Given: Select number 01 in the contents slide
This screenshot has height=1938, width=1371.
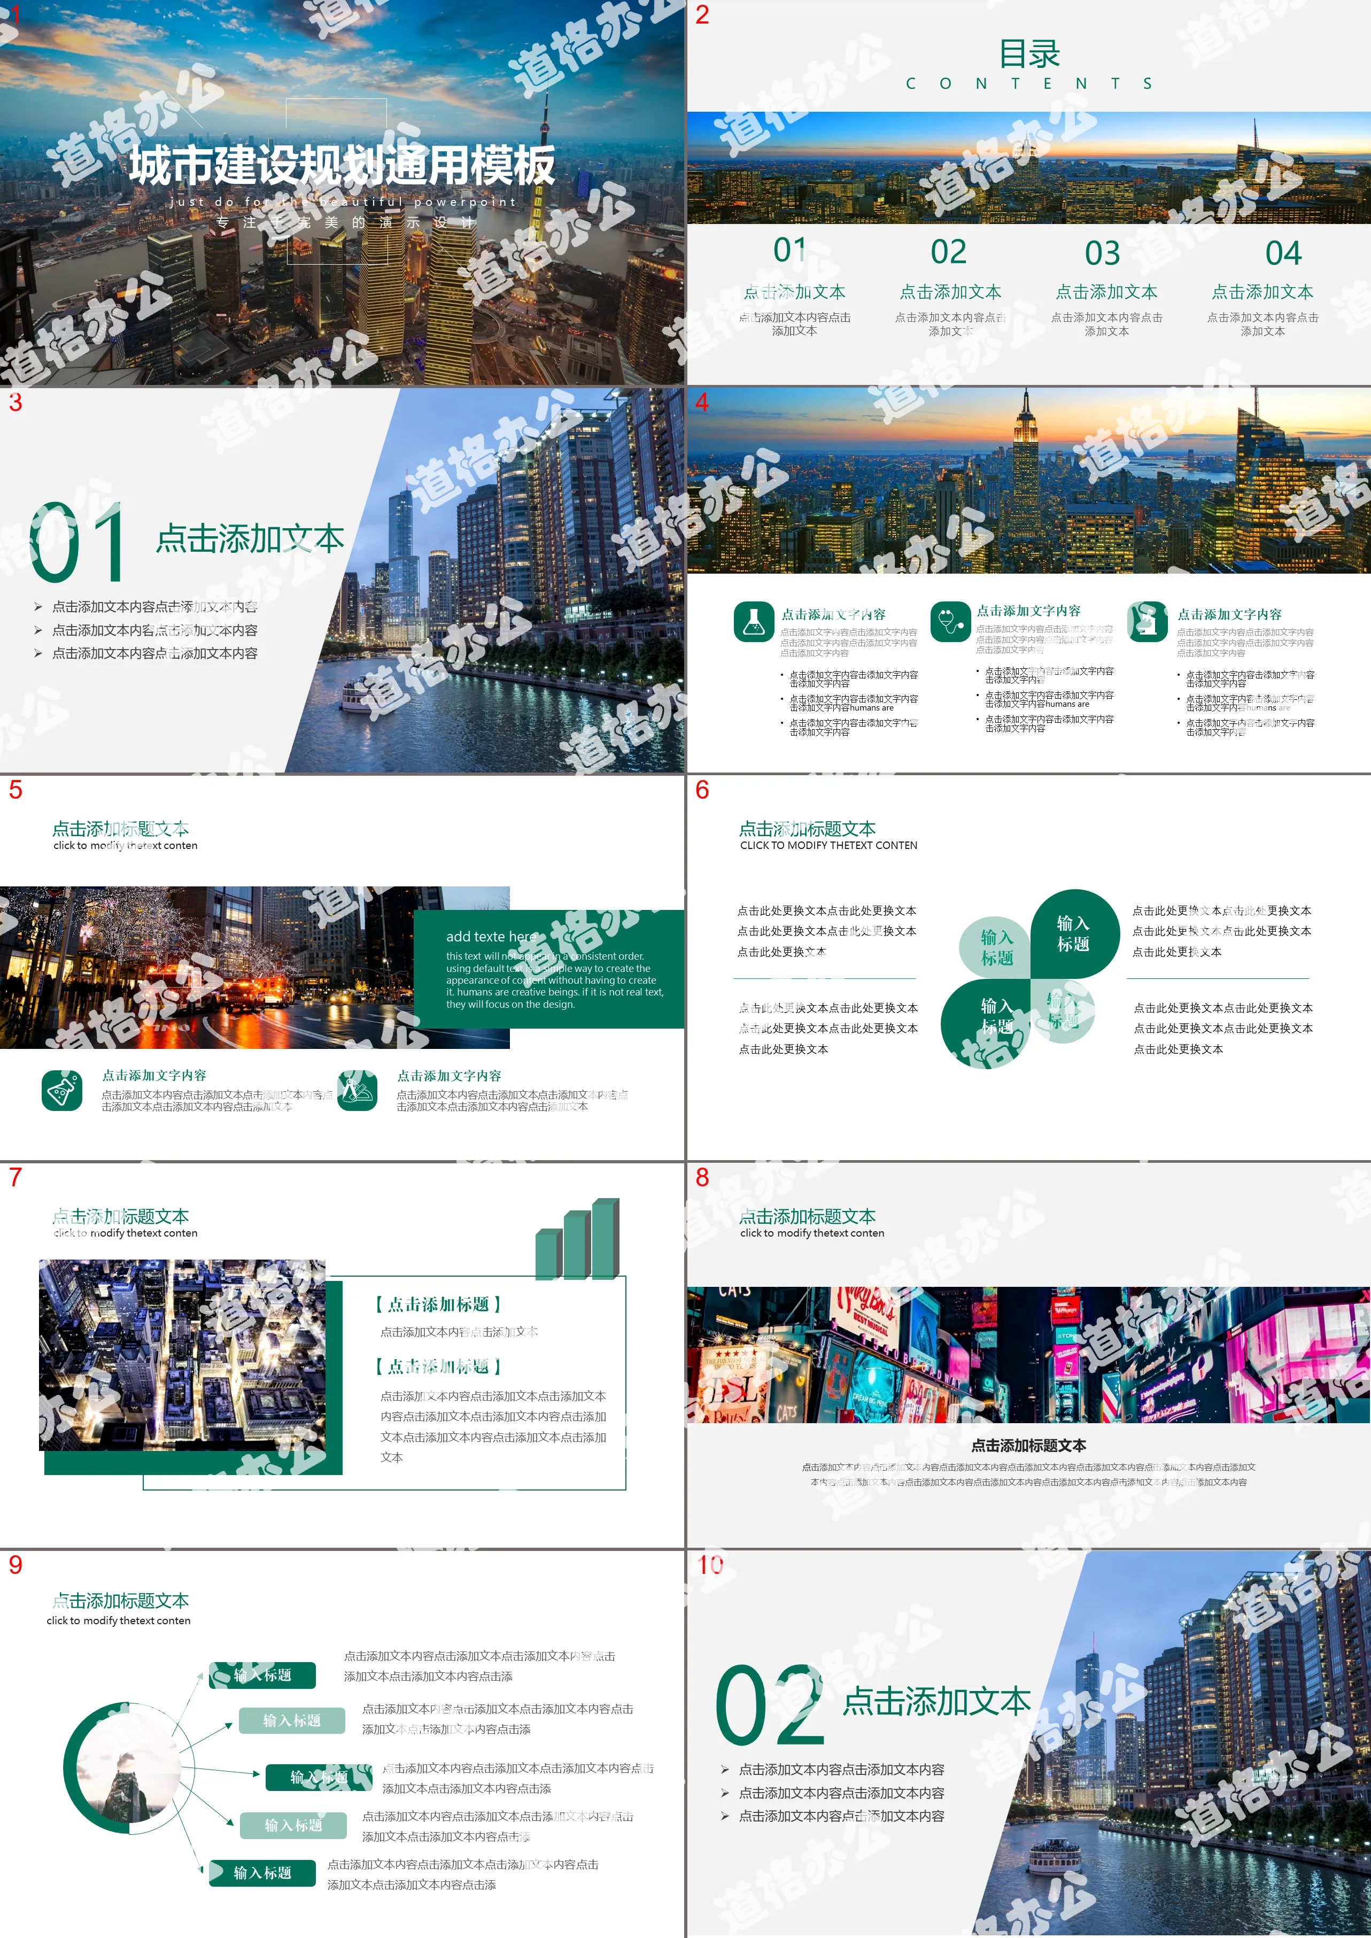Looking at the screenshot, I should pyautogui.click(x=790, y=251).
